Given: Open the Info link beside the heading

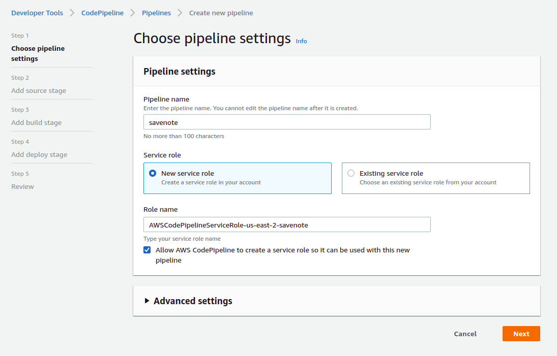Looking at the screenshot, I should tap(301, 41).
